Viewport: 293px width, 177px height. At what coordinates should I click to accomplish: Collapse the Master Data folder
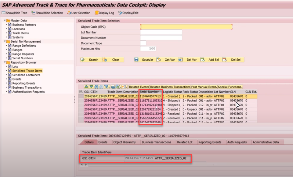point(5,20)
